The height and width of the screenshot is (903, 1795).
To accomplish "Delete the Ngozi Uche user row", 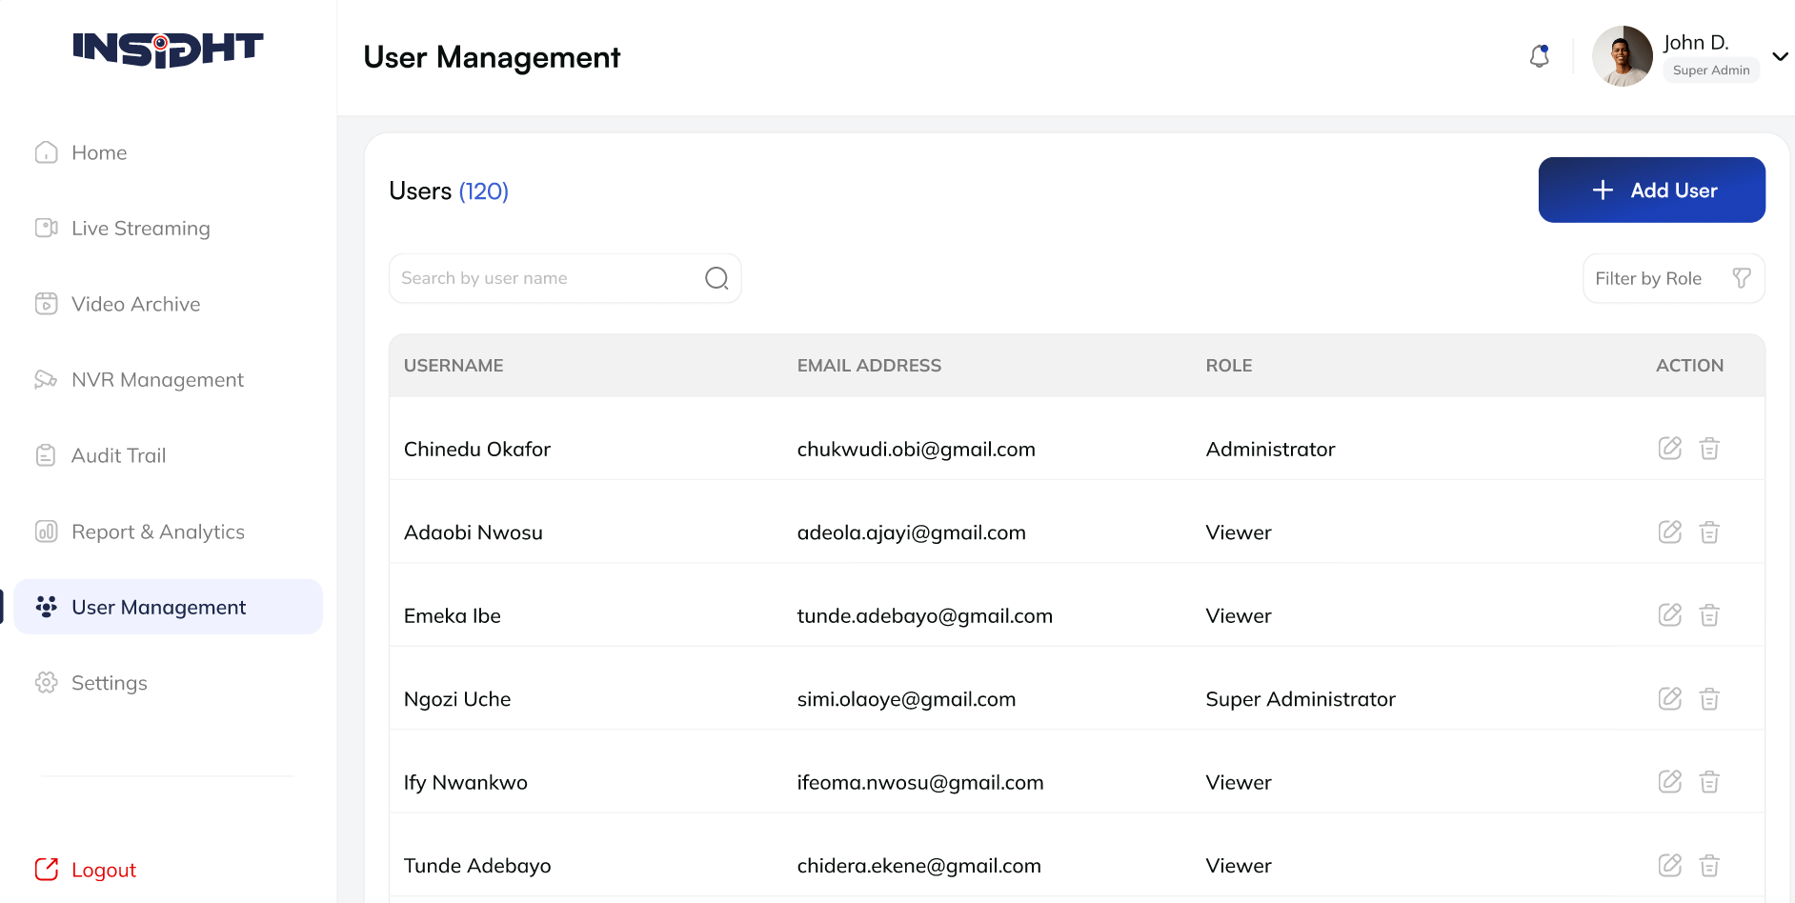I will pyautogui.click(x=1709, y=699).
